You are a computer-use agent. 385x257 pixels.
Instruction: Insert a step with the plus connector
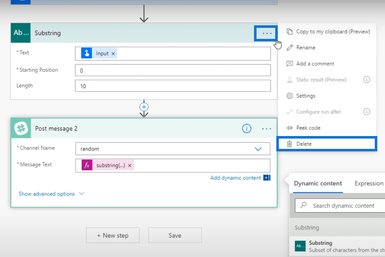tap(144, 107)
